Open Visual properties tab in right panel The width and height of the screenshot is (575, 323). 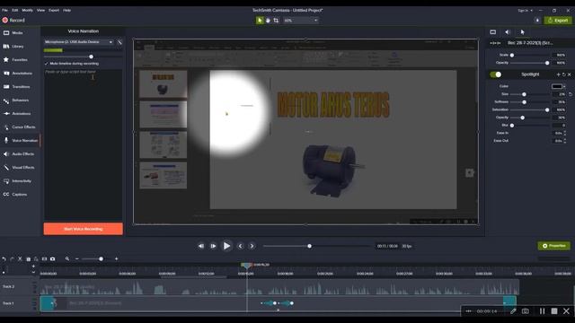tap(493, 32)
